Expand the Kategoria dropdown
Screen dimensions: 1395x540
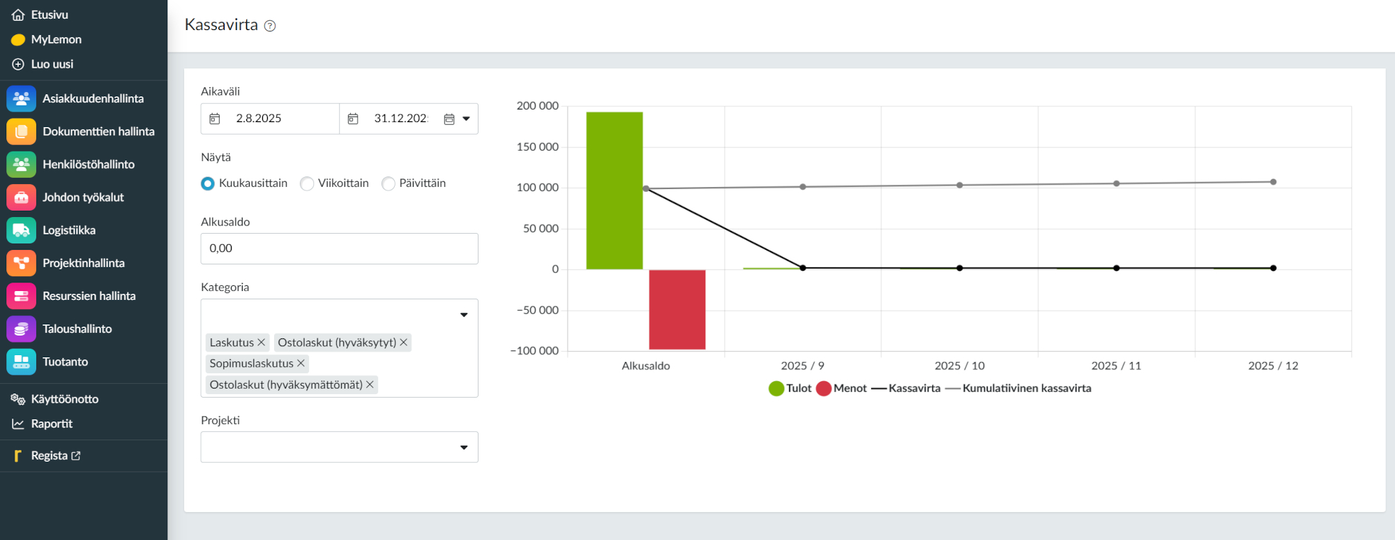click(463, 315)
